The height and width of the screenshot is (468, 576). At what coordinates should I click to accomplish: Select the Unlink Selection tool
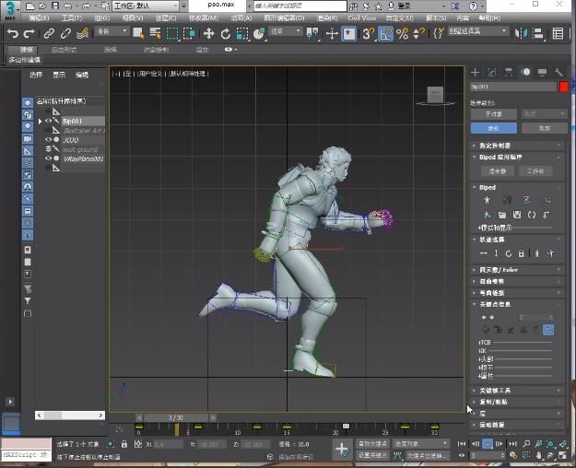click(x=65, y=34)
